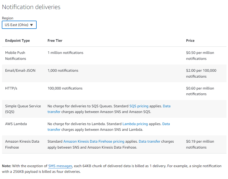228x179 pixels.
Task: Select the Price column header
Action: click(190, 40)
